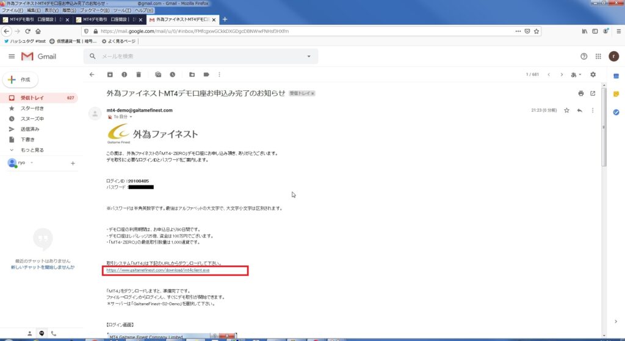Open the advanced search options dropdown arrow
Screen dimensions: 625x341
point(308,56)
